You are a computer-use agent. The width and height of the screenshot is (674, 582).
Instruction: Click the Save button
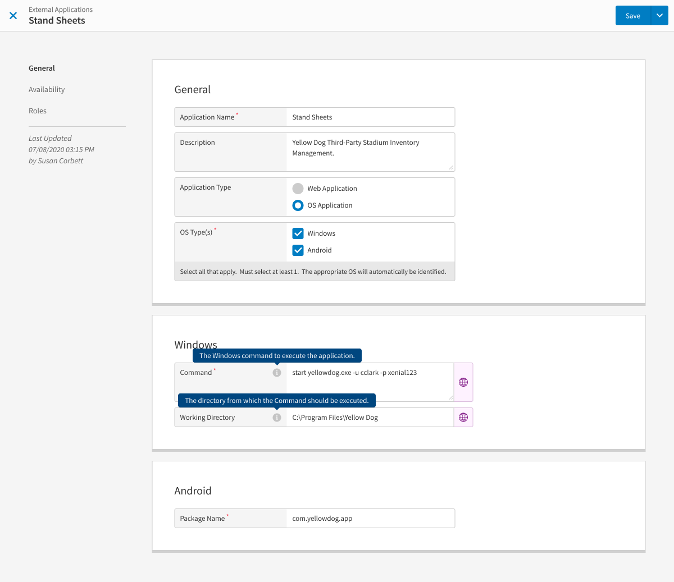pos(632,15)
